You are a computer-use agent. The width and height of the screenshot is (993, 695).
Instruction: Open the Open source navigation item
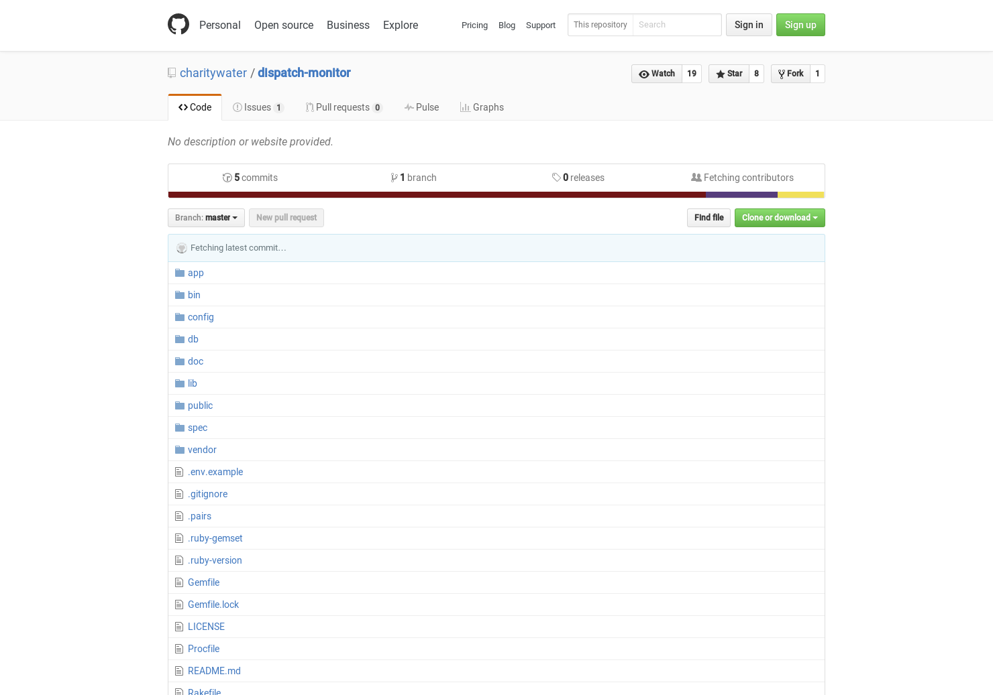(x=284, y=25)
